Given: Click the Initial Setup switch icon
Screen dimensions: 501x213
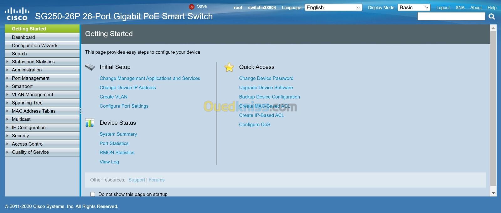Looking at the screenshot, I should click(90, 67).
